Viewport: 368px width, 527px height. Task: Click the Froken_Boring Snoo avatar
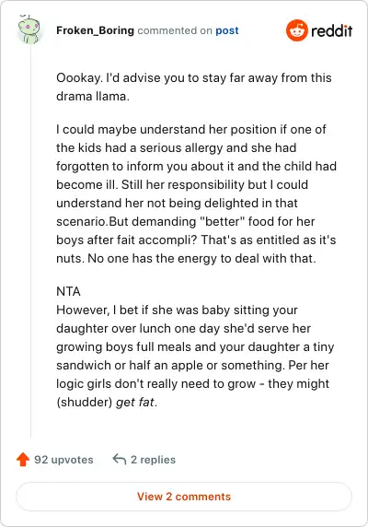(x=29, y=29)
